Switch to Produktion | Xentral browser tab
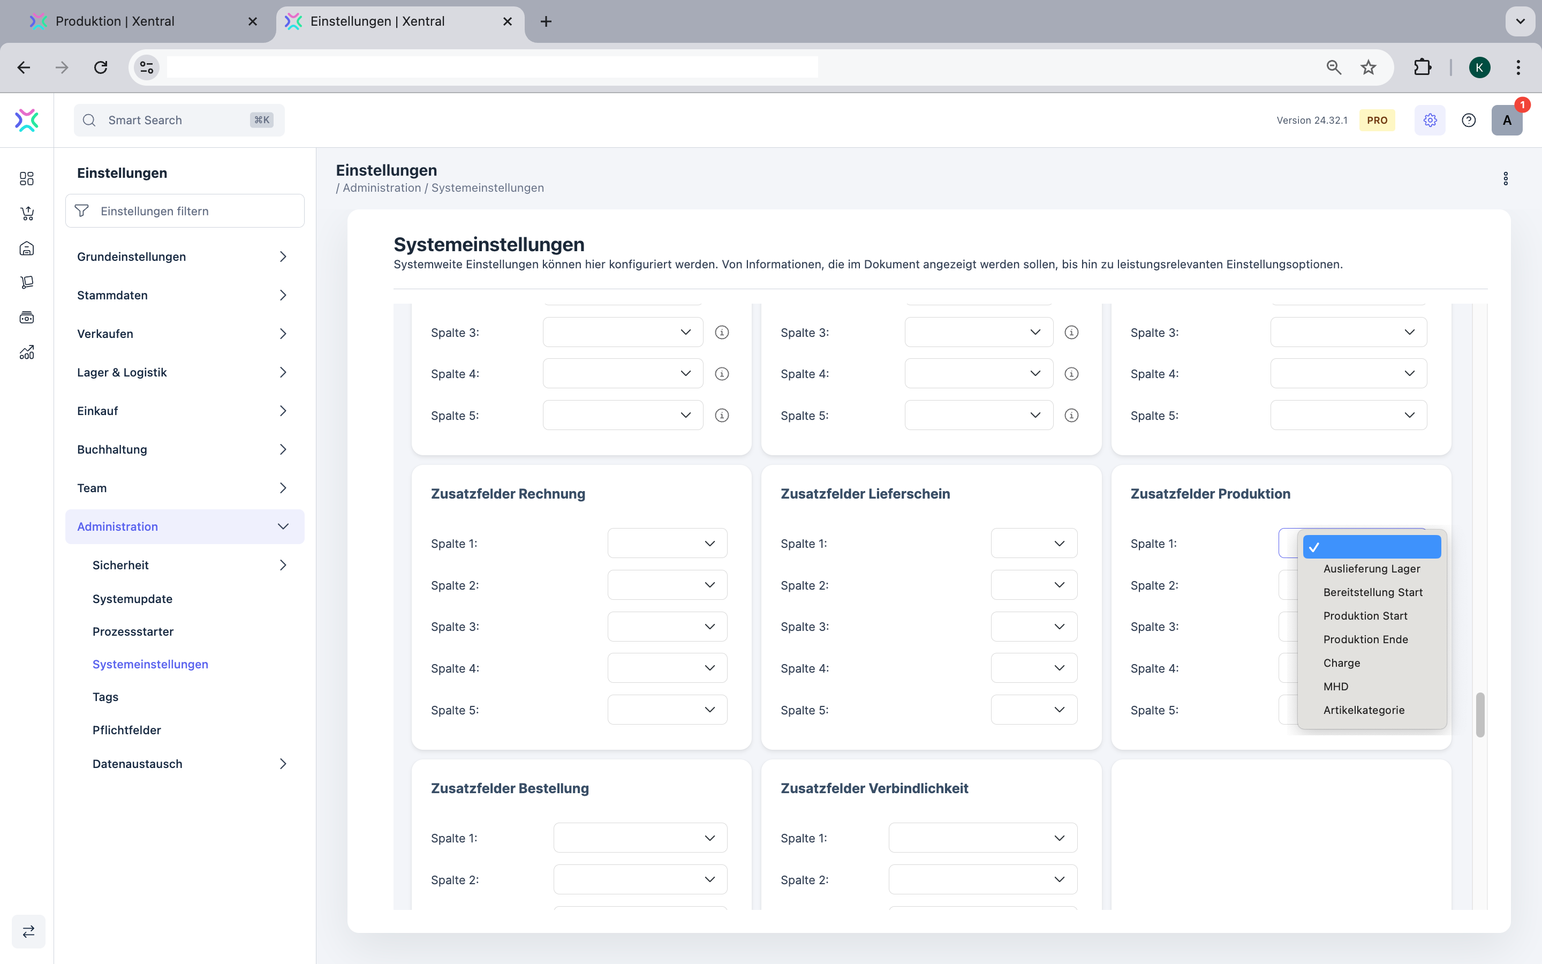1542x964 pixels. (x=115, y=21)
